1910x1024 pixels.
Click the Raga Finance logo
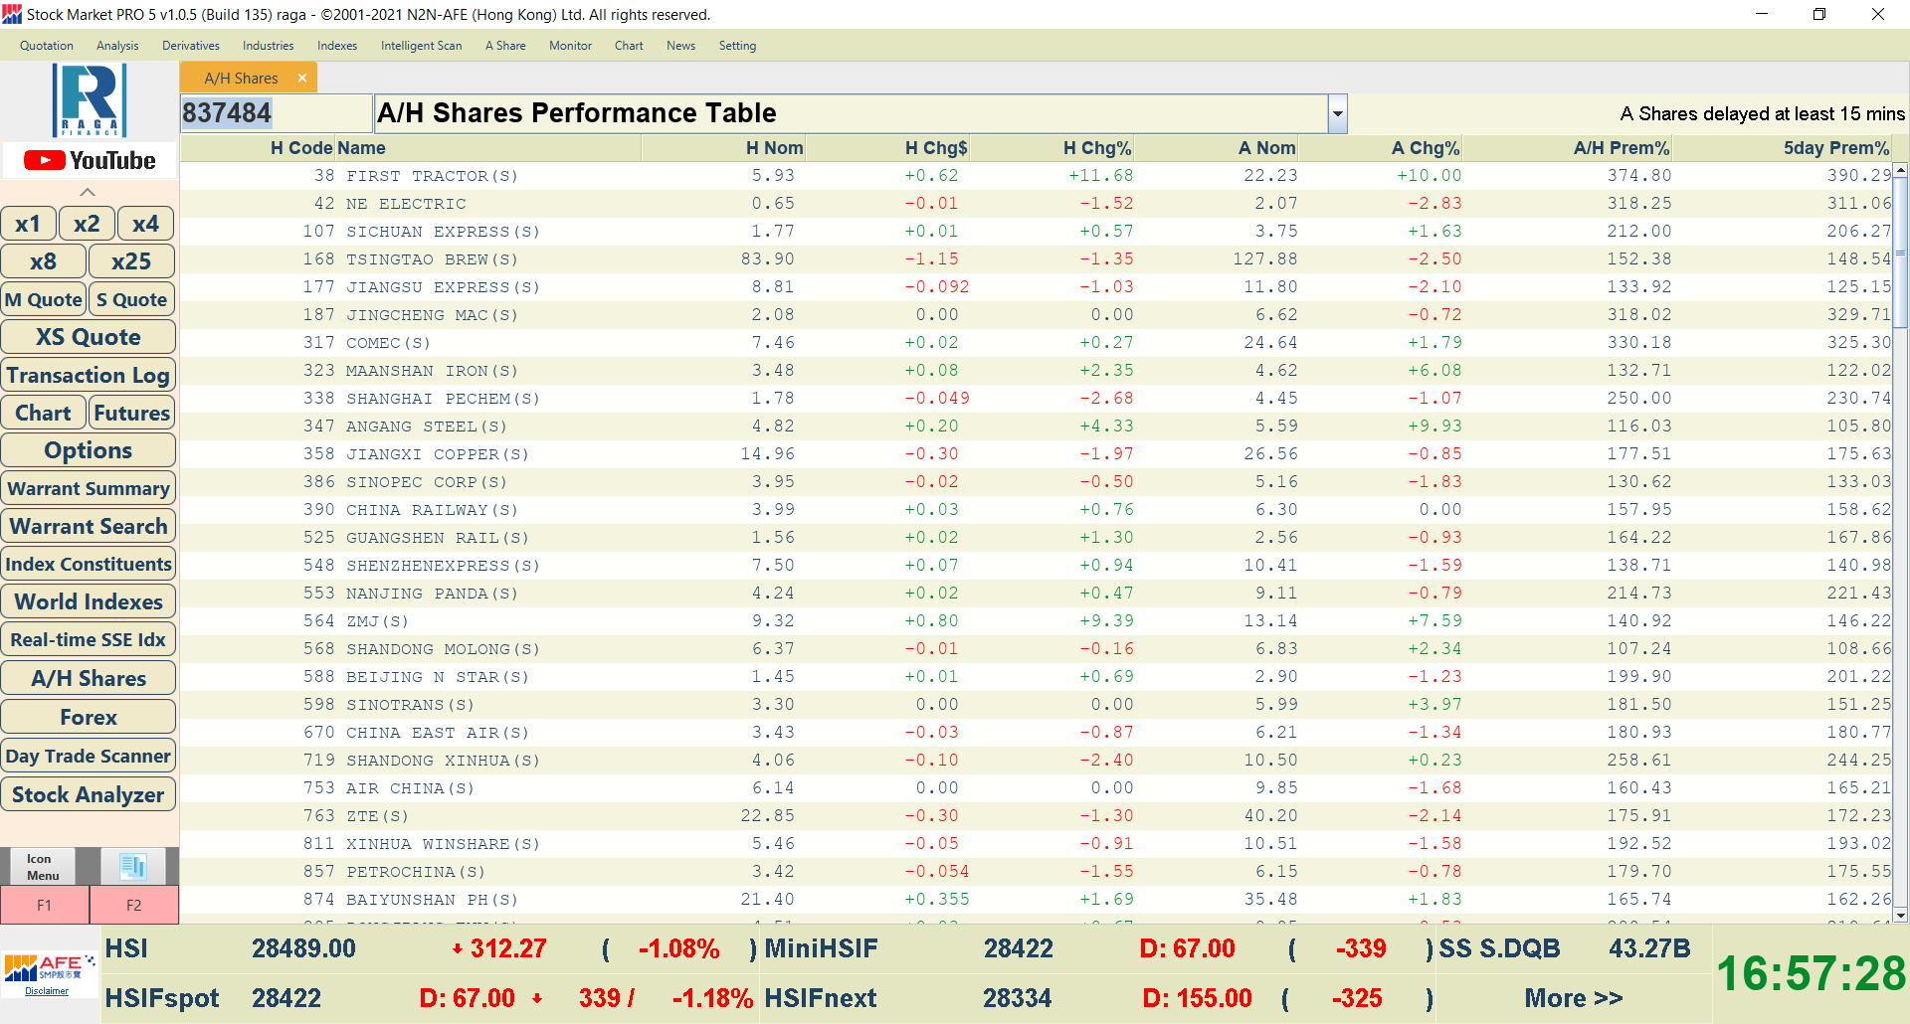pyautogui.click(x=90, y=100)
